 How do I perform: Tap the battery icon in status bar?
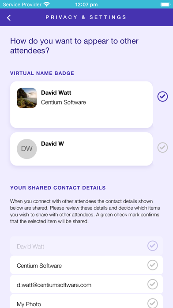coord(165,4)
